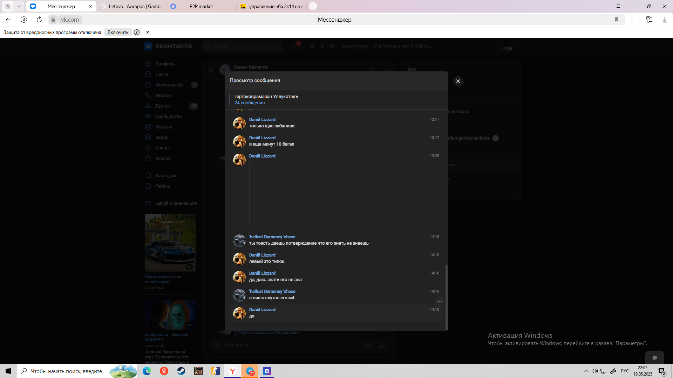Reload the page with refresh icon
Screen dimensions: 673x378
(x=39, y=20)
